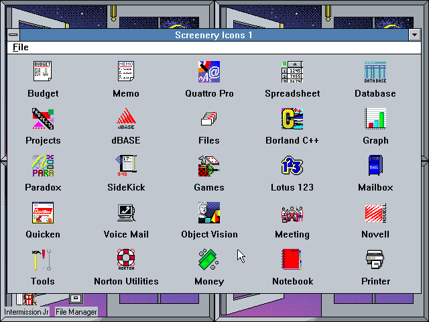Choose the Database icon
The image size is (429, 322).
click(375, 72)
